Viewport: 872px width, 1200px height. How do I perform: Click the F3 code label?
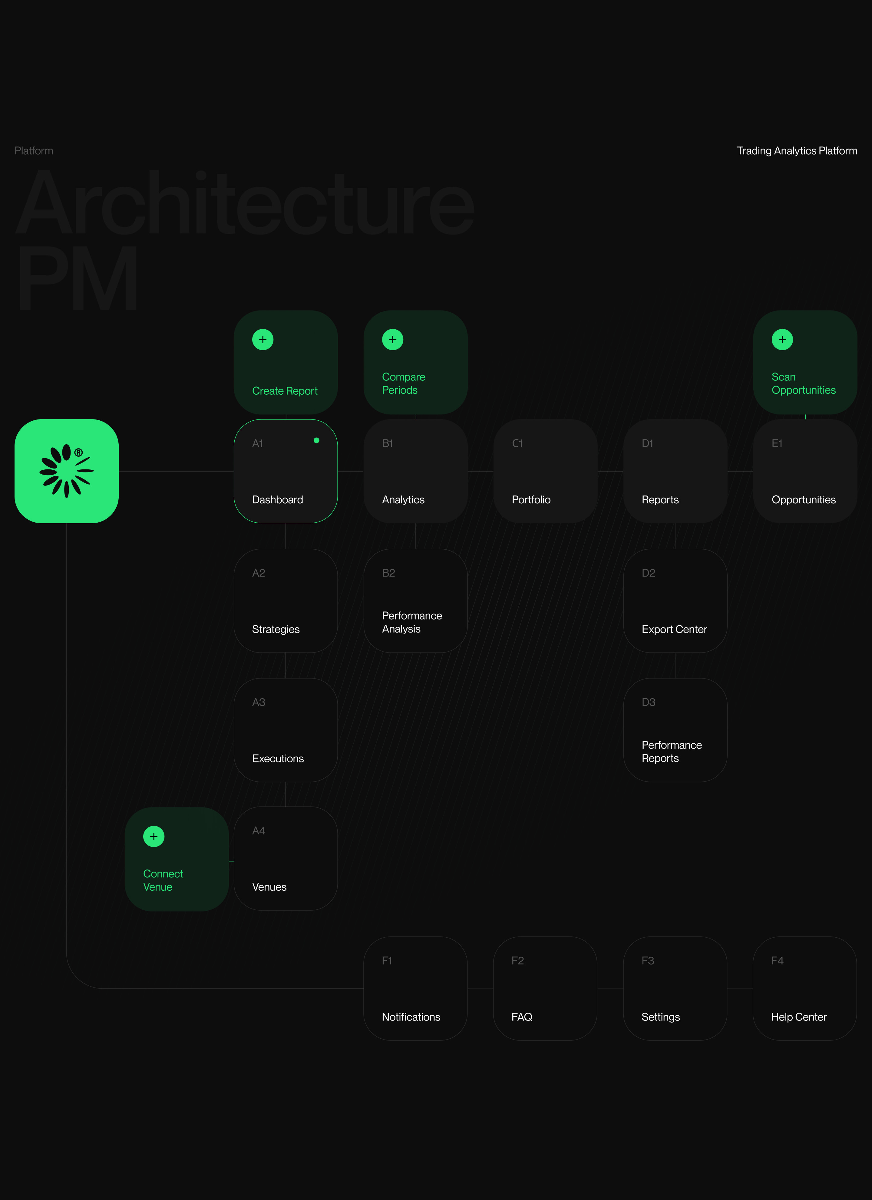pos(648,960)
